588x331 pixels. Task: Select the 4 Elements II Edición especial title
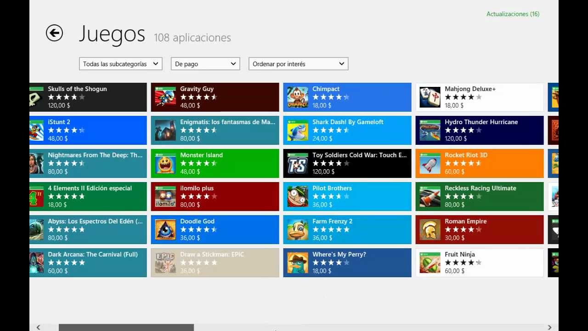pos(90,188)
